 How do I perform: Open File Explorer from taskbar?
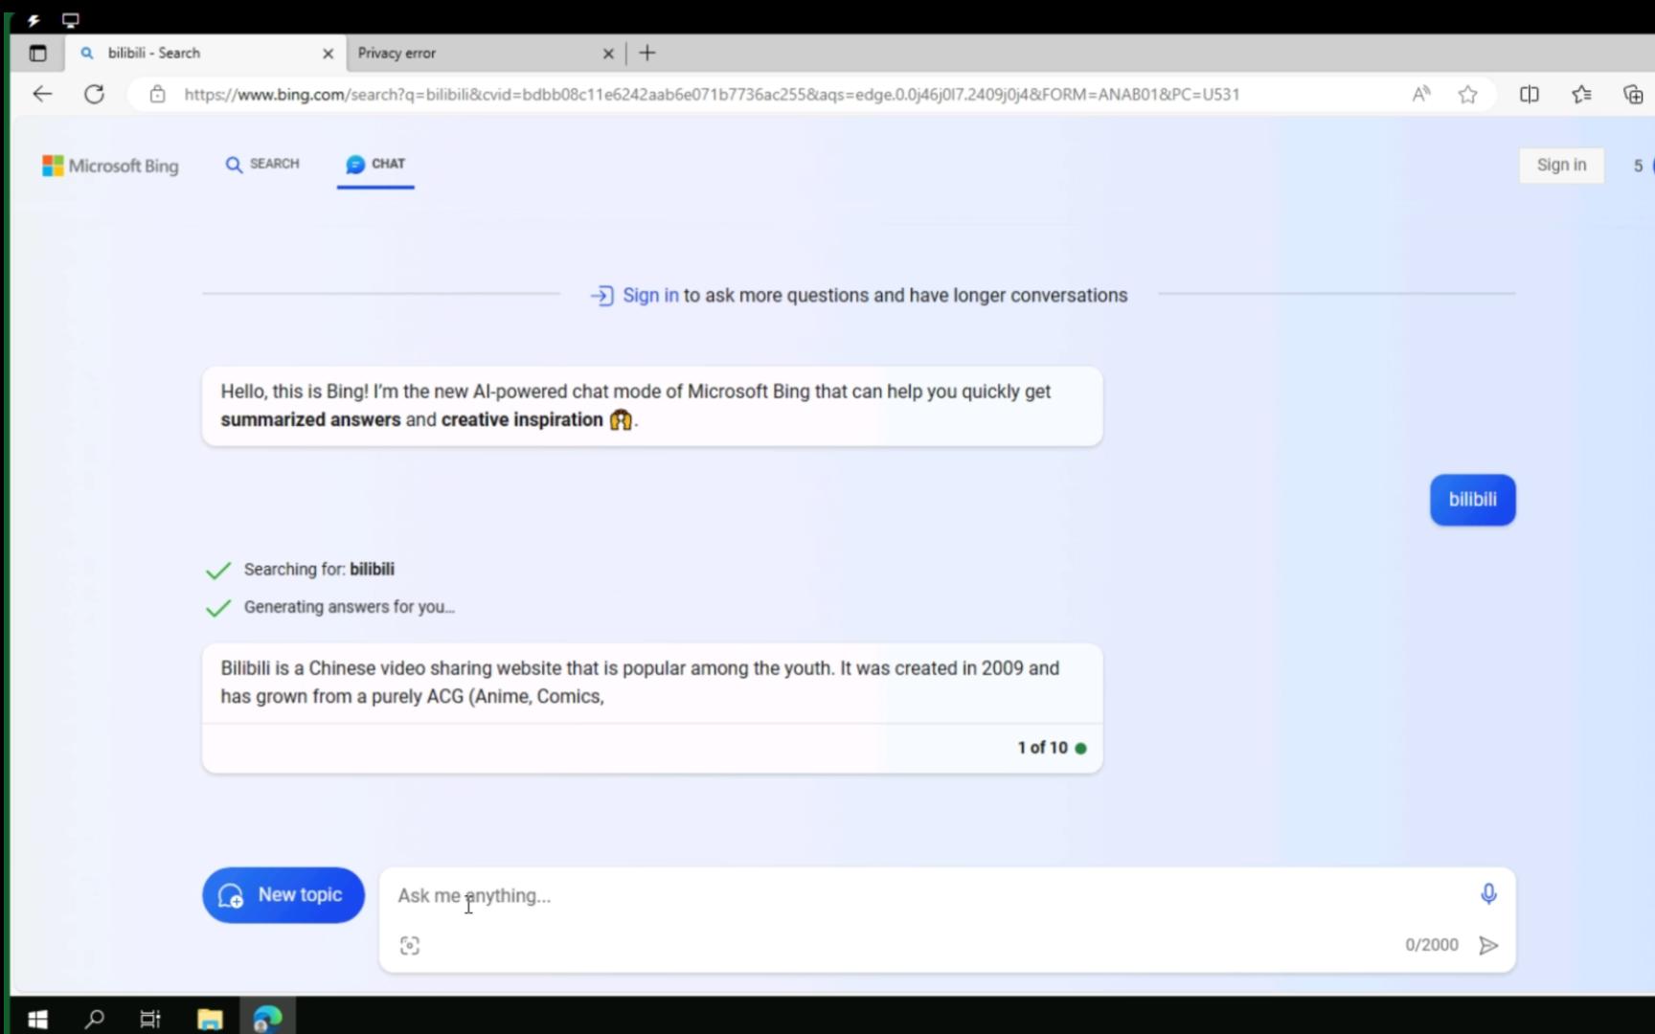(x=210, y=1019)
